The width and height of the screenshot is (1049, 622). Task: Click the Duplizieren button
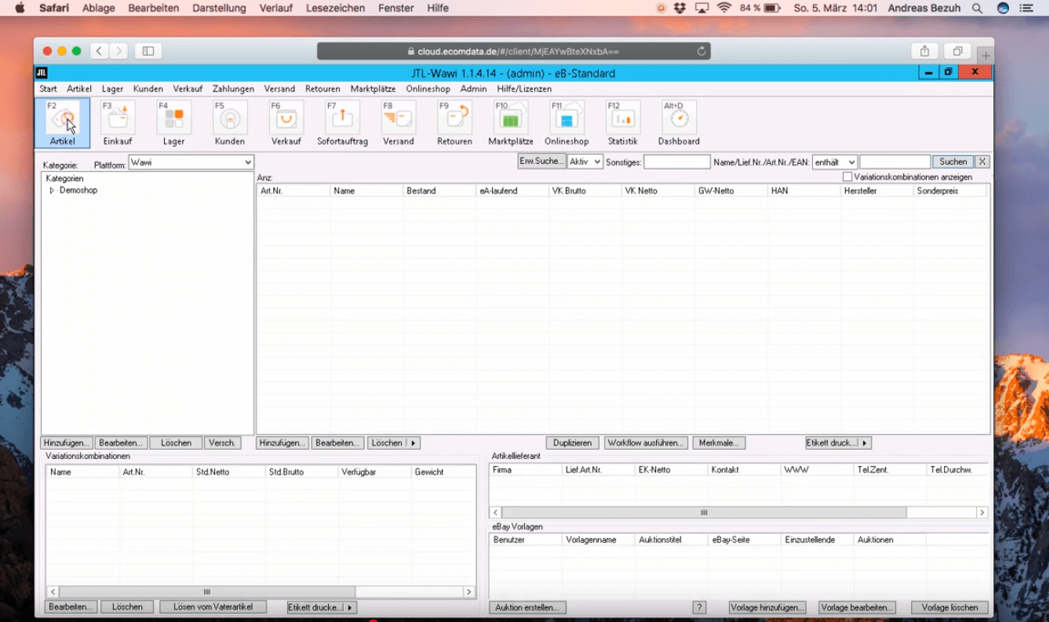(572, 443)
